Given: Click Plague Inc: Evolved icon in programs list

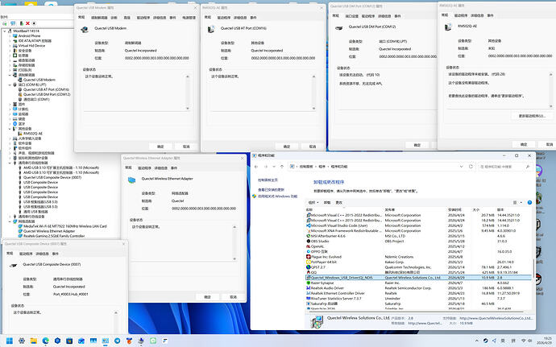Looking at the screenshot, I should click(309, 257).
